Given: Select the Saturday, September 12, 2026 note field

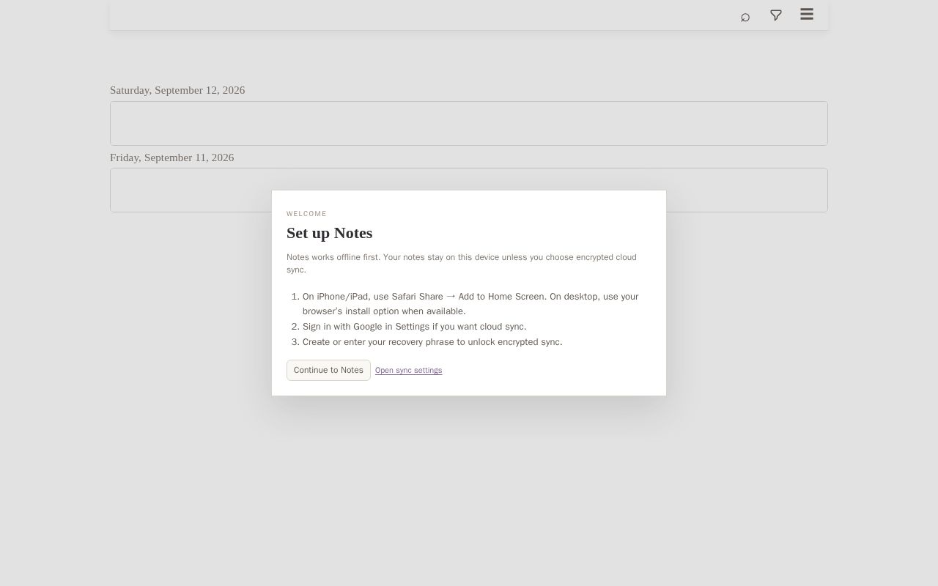Looking at the screenshot, I should point(469,123).
